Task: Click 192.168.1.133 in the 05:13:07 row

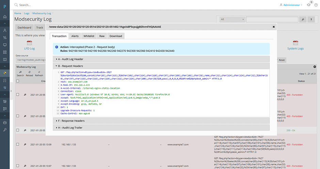Action: pyautogui.click(x=69, y=166)
